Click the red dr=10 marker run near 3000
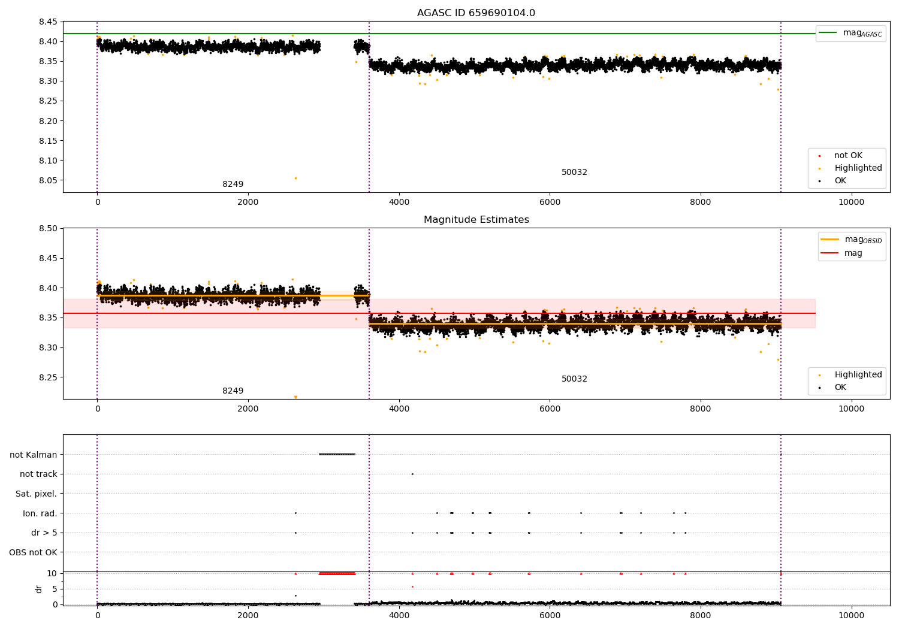 (x=337, y=573)
